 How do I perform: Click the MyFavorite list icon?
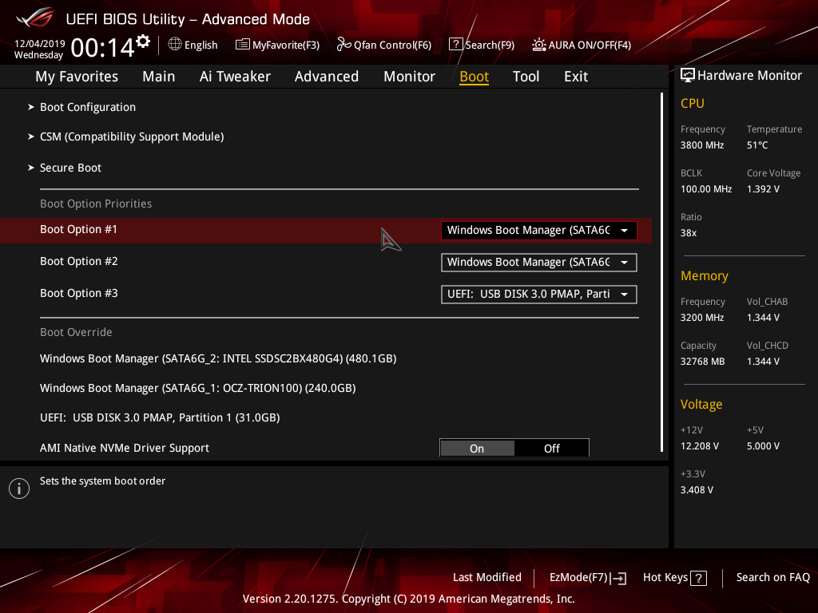[x=242, y=45]
